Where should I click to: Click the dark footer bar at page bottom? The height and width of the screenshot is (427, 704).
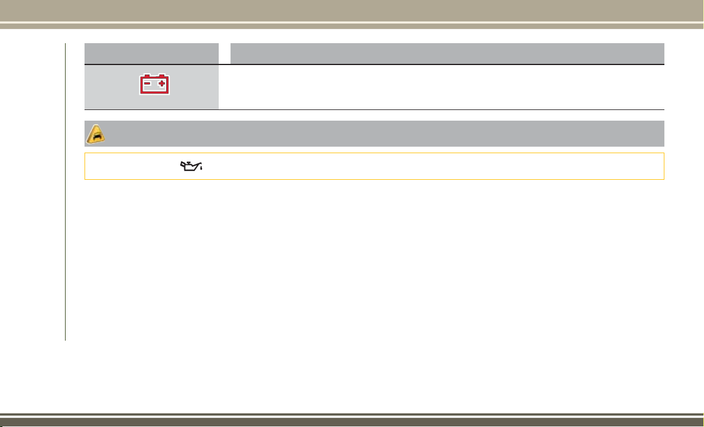(352, 420)
